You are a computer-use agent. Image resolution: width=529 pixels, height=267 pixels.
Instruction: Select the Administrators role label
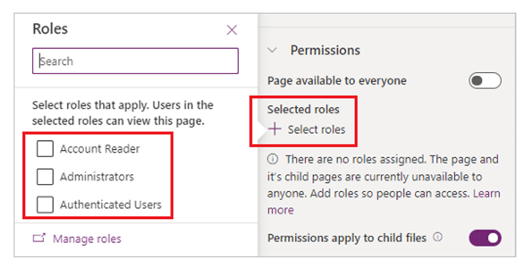[97, 177]
